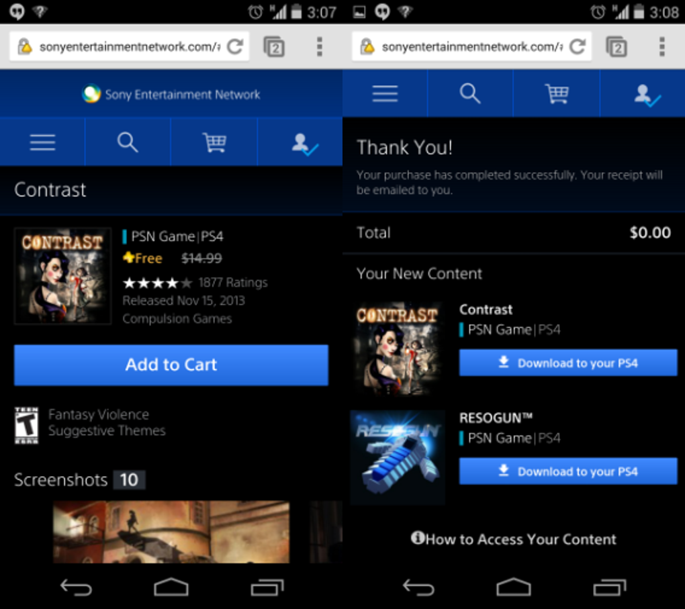The width and height of the screenshot is (685, 609).
Task: Open overflow menu in right browser
Action: [x=662, y=47]
